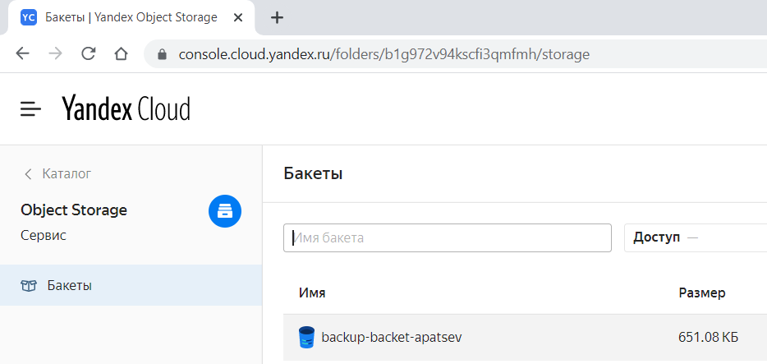Click the YC favicon on the tab
The width and height of the screenshot is (767, 364).
point(29,17)
